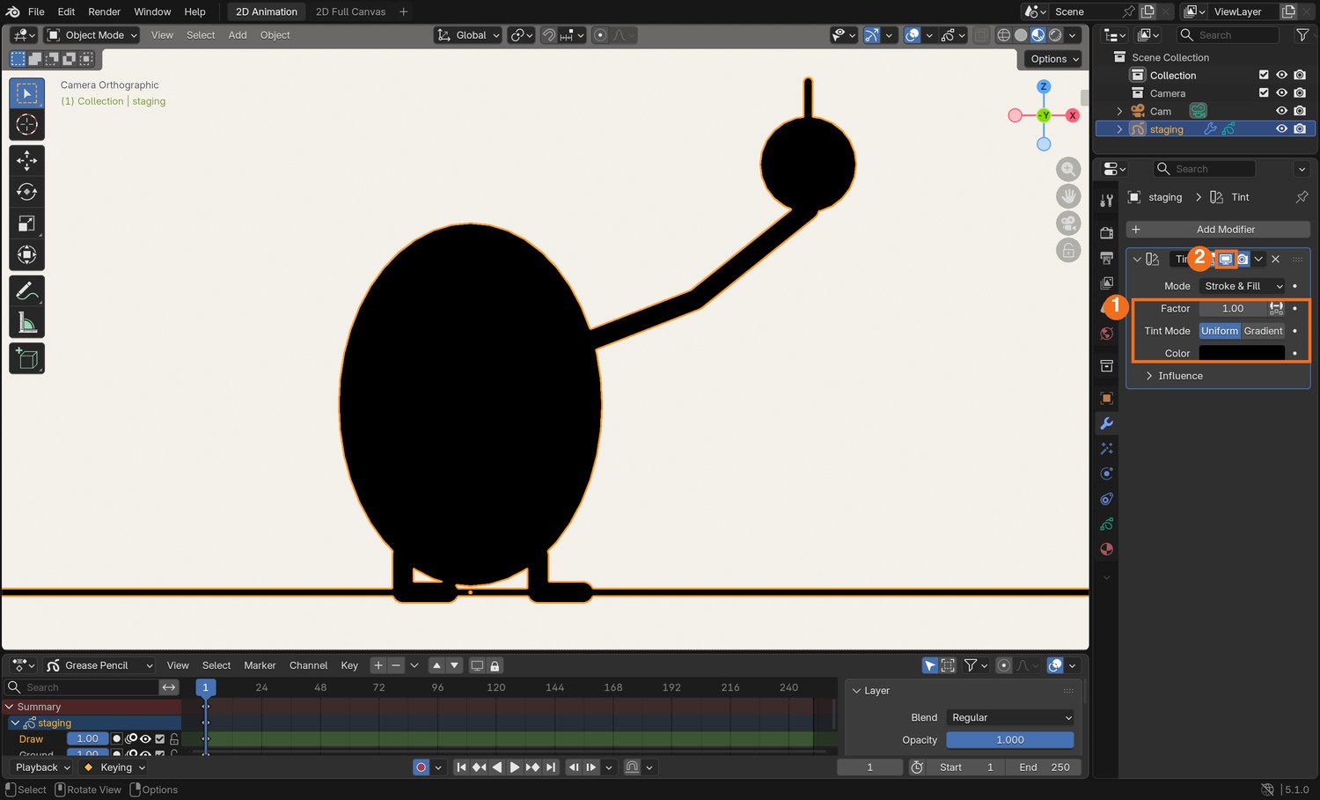Open the viewport Options button
The width and height of the screenshot is (1320, 800).
point(1054,59)
